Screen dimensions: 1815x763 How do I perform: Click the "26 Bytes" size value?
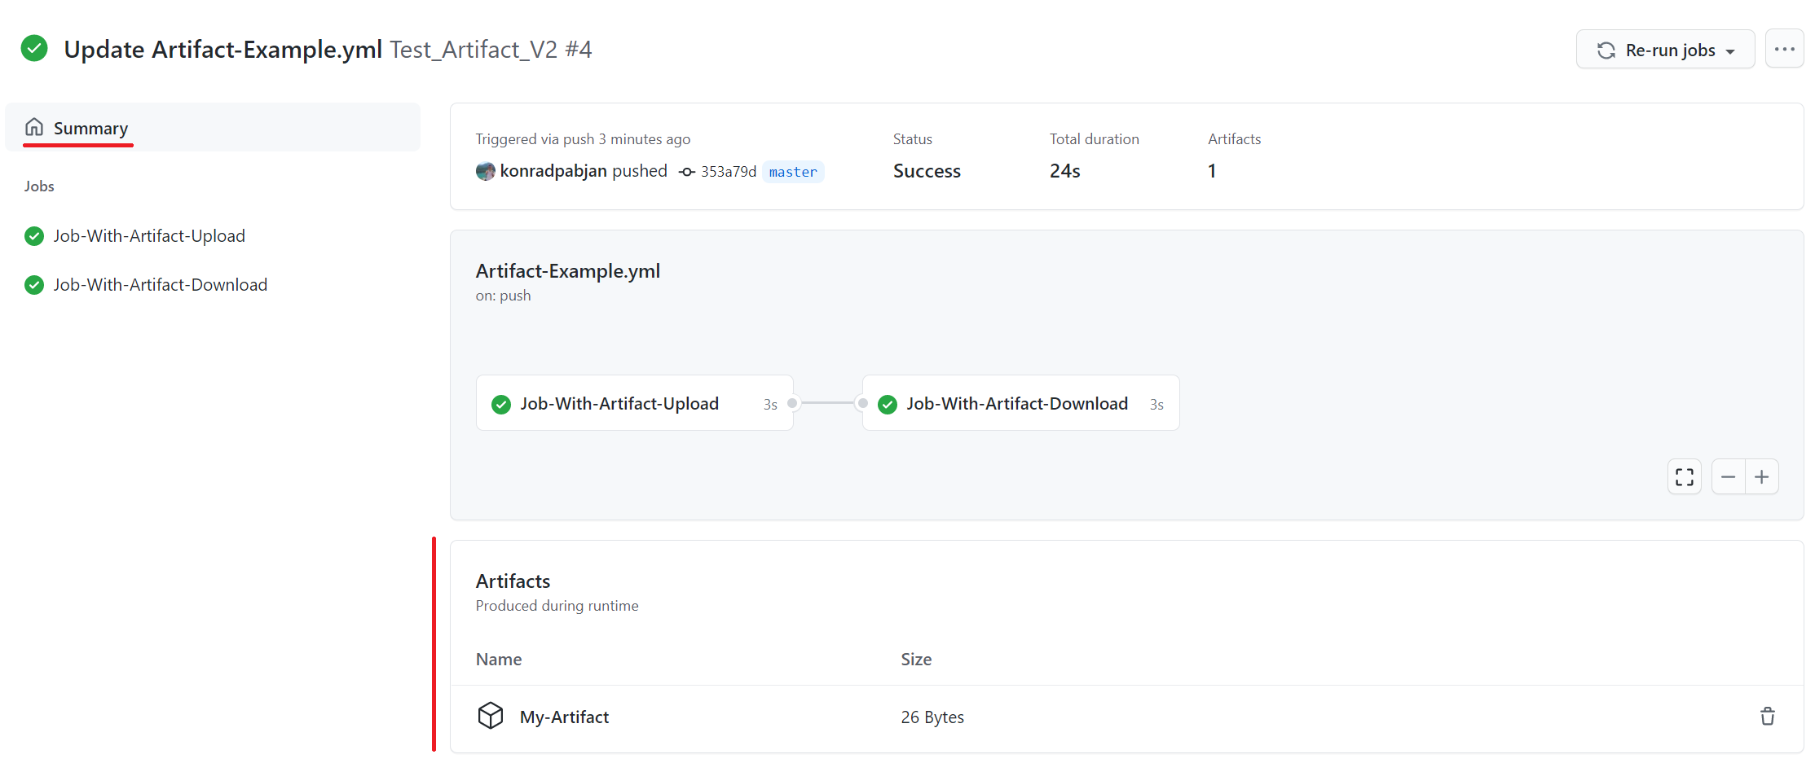[932, 717]
